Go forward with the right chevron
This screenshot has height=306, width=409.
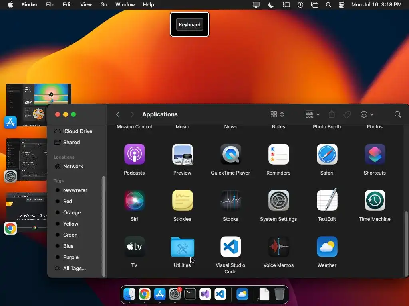click(132, 114)
